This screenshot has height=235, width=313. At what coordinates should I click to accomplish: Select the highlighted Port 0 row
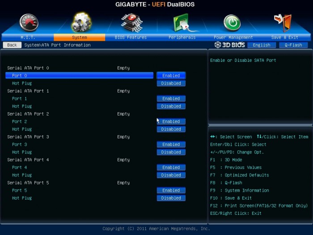click(x=79, y=76)
